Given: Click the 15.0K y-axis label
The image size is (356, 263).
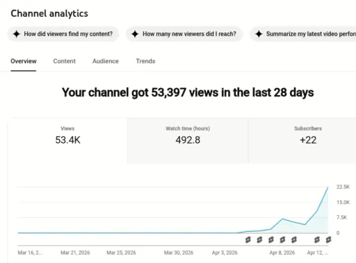Looking at the screenshot, I should coord(343,203).
